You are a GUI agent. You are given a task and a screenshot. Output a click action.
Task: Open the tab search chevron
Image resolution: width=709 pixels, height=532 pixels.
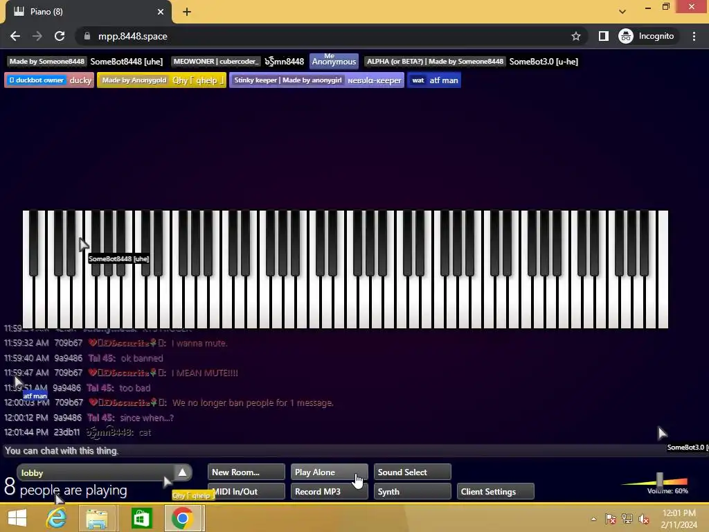coord(622,12)
